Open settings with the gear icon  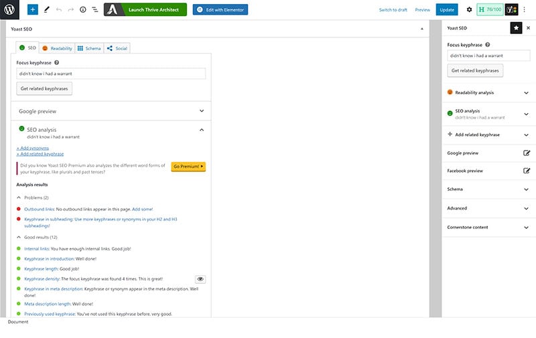[470, 9]
